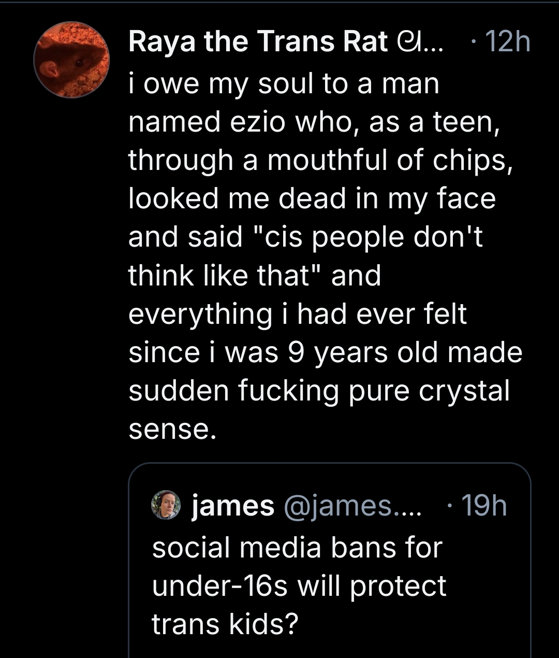Click the bold james display name
This screenshot has width=559, height=658.
pyautogui.click(x=233, y=505)
